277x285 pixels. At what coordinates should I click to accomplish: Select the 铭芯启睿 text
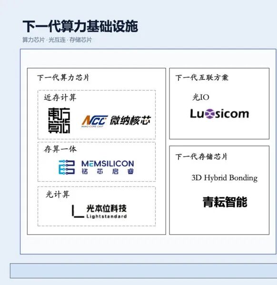click(108, 171)
